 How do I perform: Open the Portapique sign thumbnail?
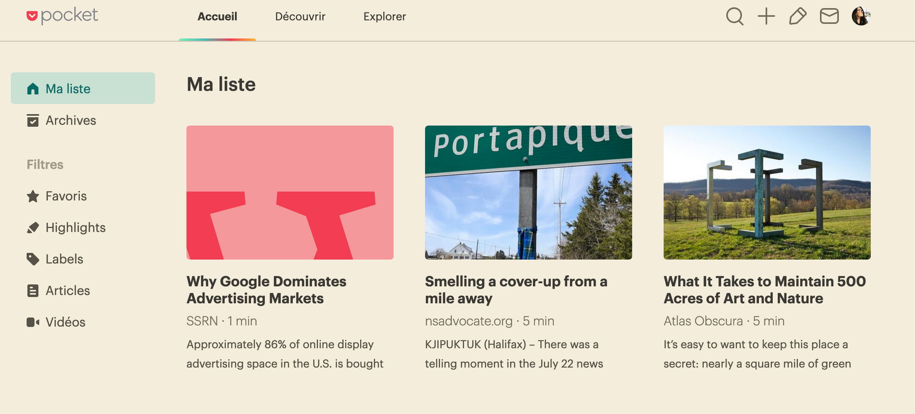pyautogui.click(x=528, y=192)
